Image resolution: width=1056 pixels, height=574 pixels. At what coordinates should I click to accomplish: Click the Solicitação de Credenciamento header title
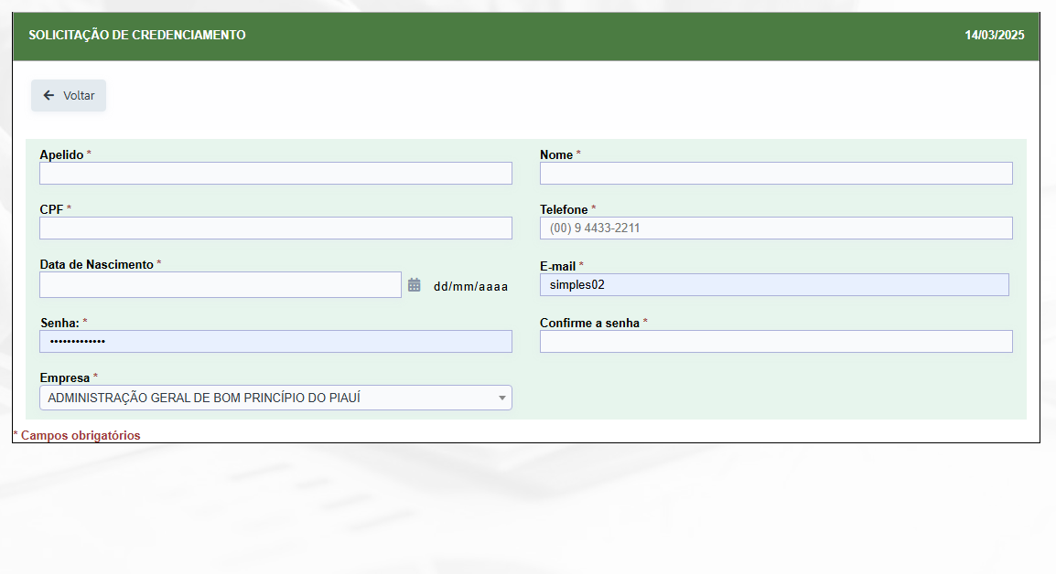pyautogui.click(x=136, y=35)
